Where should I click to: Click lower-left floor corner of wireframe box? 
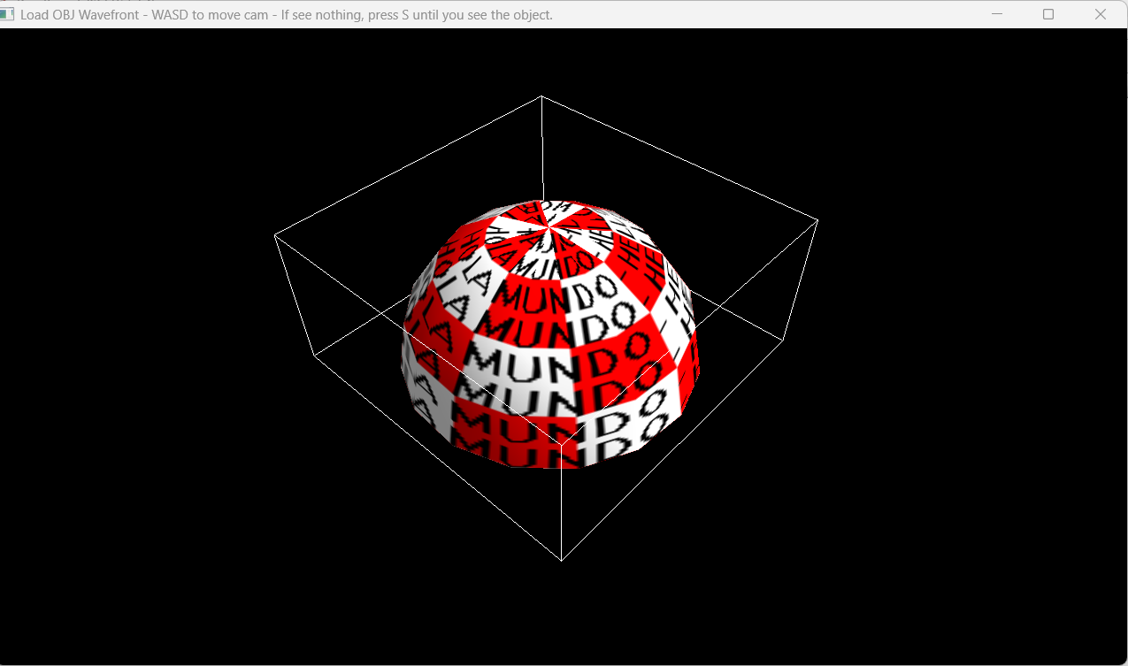click(315, 355)
